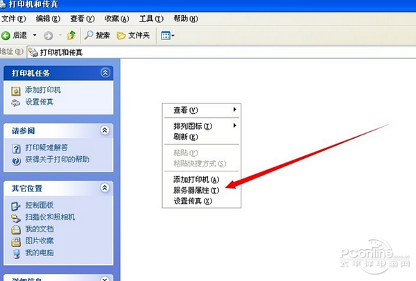Image resolution: width=416 pixels, height=281 pixels.
Task: Click the printer icon in address bar
Action: (x=33, y=52)
